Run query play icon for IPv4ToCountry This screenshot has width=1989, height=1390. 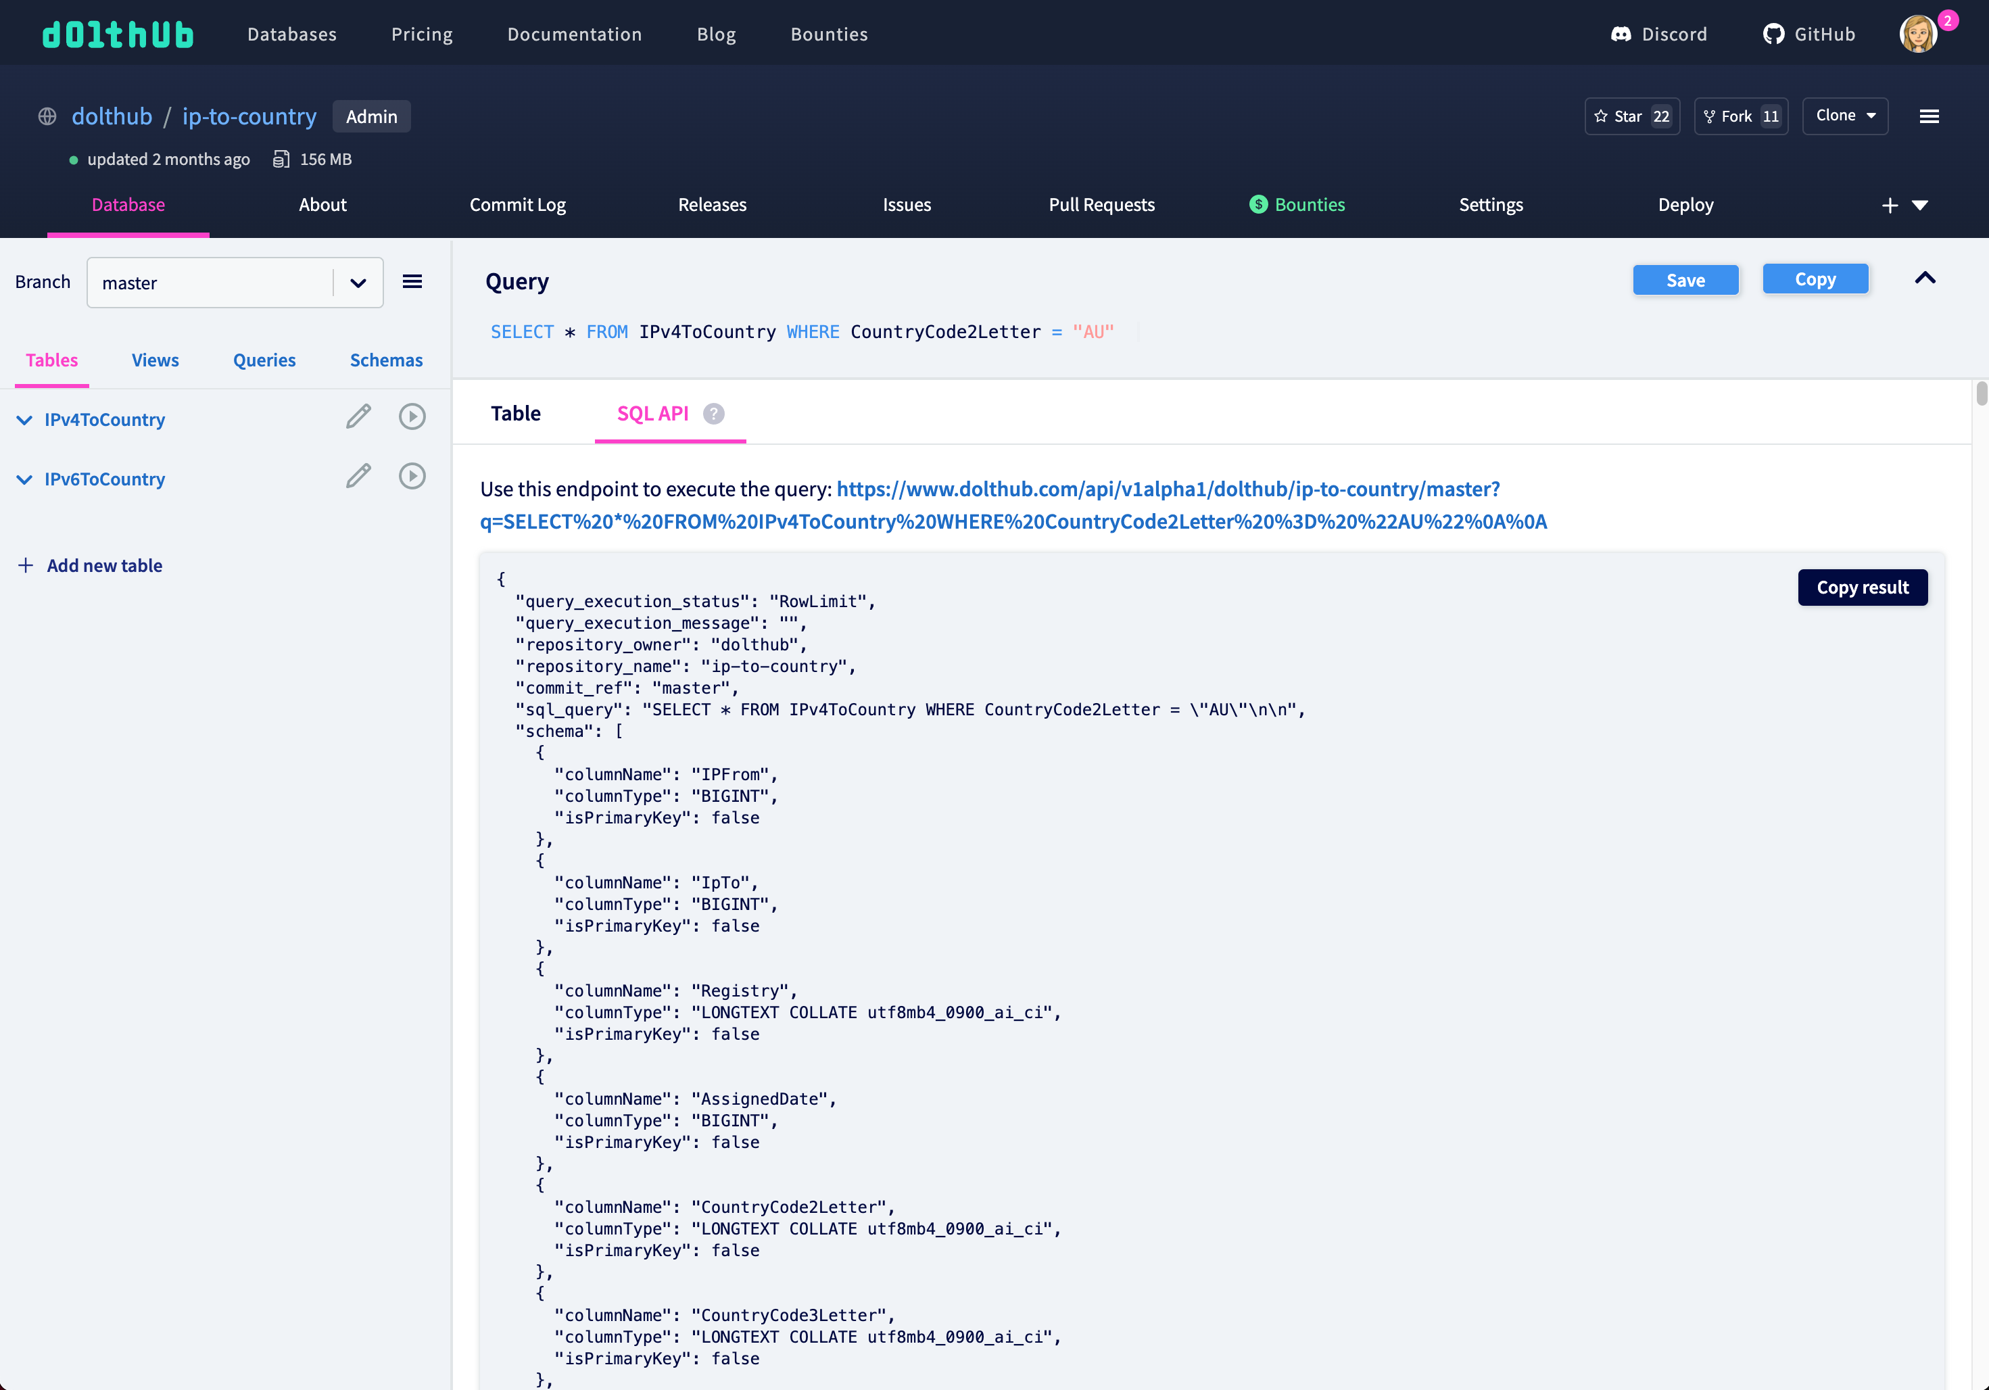[x=412, y=417]
